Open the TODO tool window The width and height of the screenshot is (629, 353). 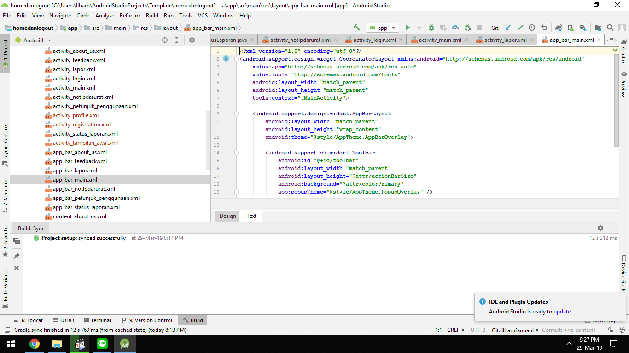pos(63,320)
